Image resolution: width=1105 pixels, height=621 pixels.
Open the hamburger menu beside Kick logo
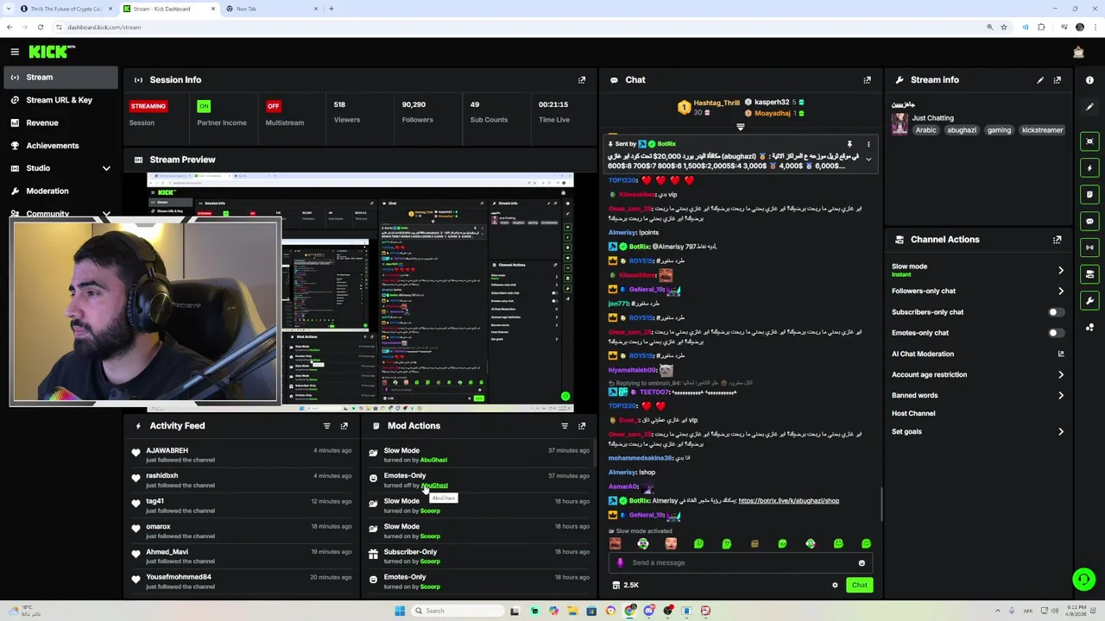[x=15, y=52]
